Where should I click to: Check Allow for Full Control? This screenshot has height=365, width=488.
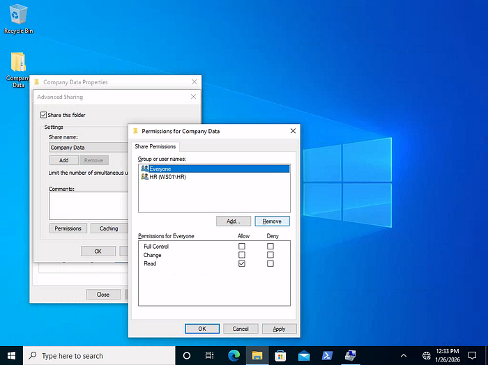(x=242, y=246)
